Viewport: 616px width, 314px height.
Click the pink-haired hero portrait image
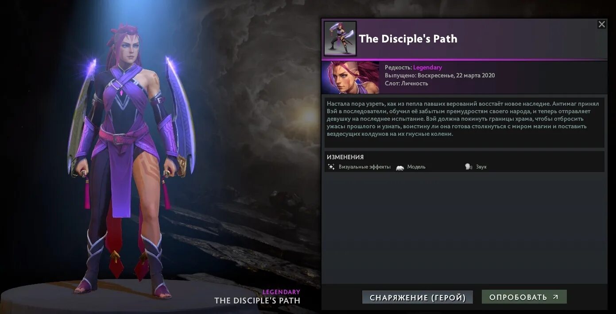click(x=351, y=77)
